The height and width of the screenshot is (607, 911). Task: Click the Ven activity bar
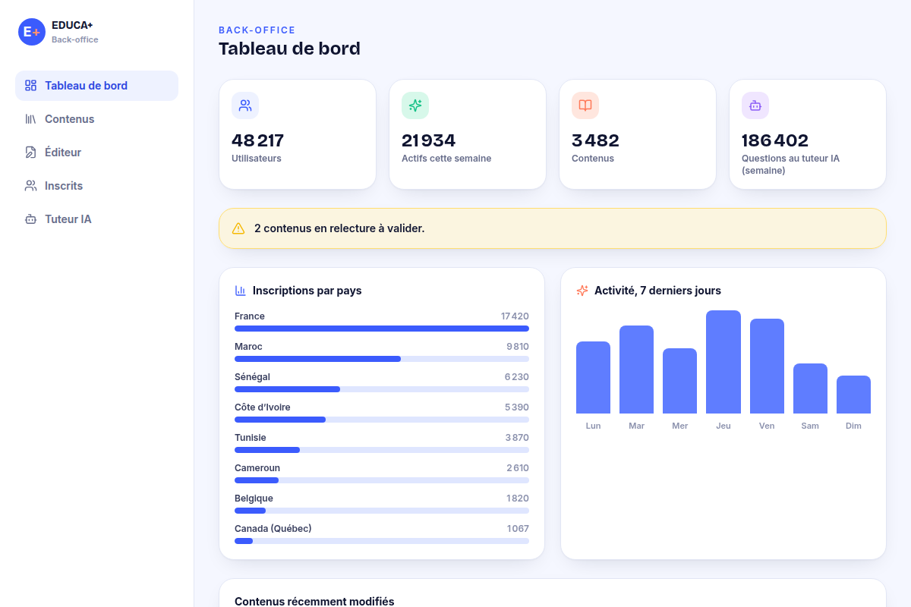click(x=767, y=366)
